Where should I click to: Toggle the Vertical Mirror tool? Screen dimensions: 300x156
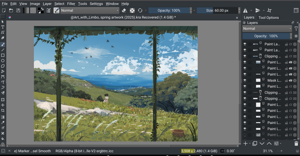(x=258, y=10)
